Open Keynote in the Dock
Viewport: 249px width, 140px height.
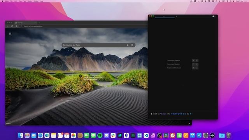coord(193,135)
